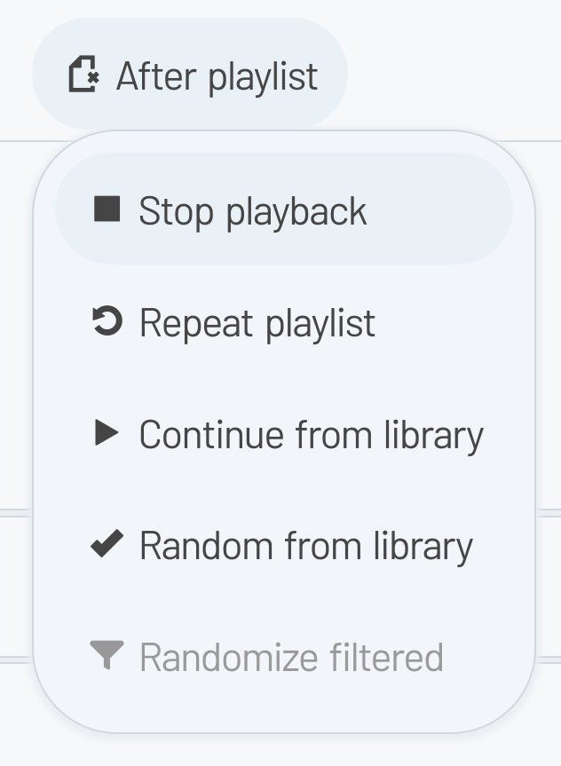Click the checkmark icon beside Random from library
The height and width of the screenshot is (766, 561).
pos(107,543)
